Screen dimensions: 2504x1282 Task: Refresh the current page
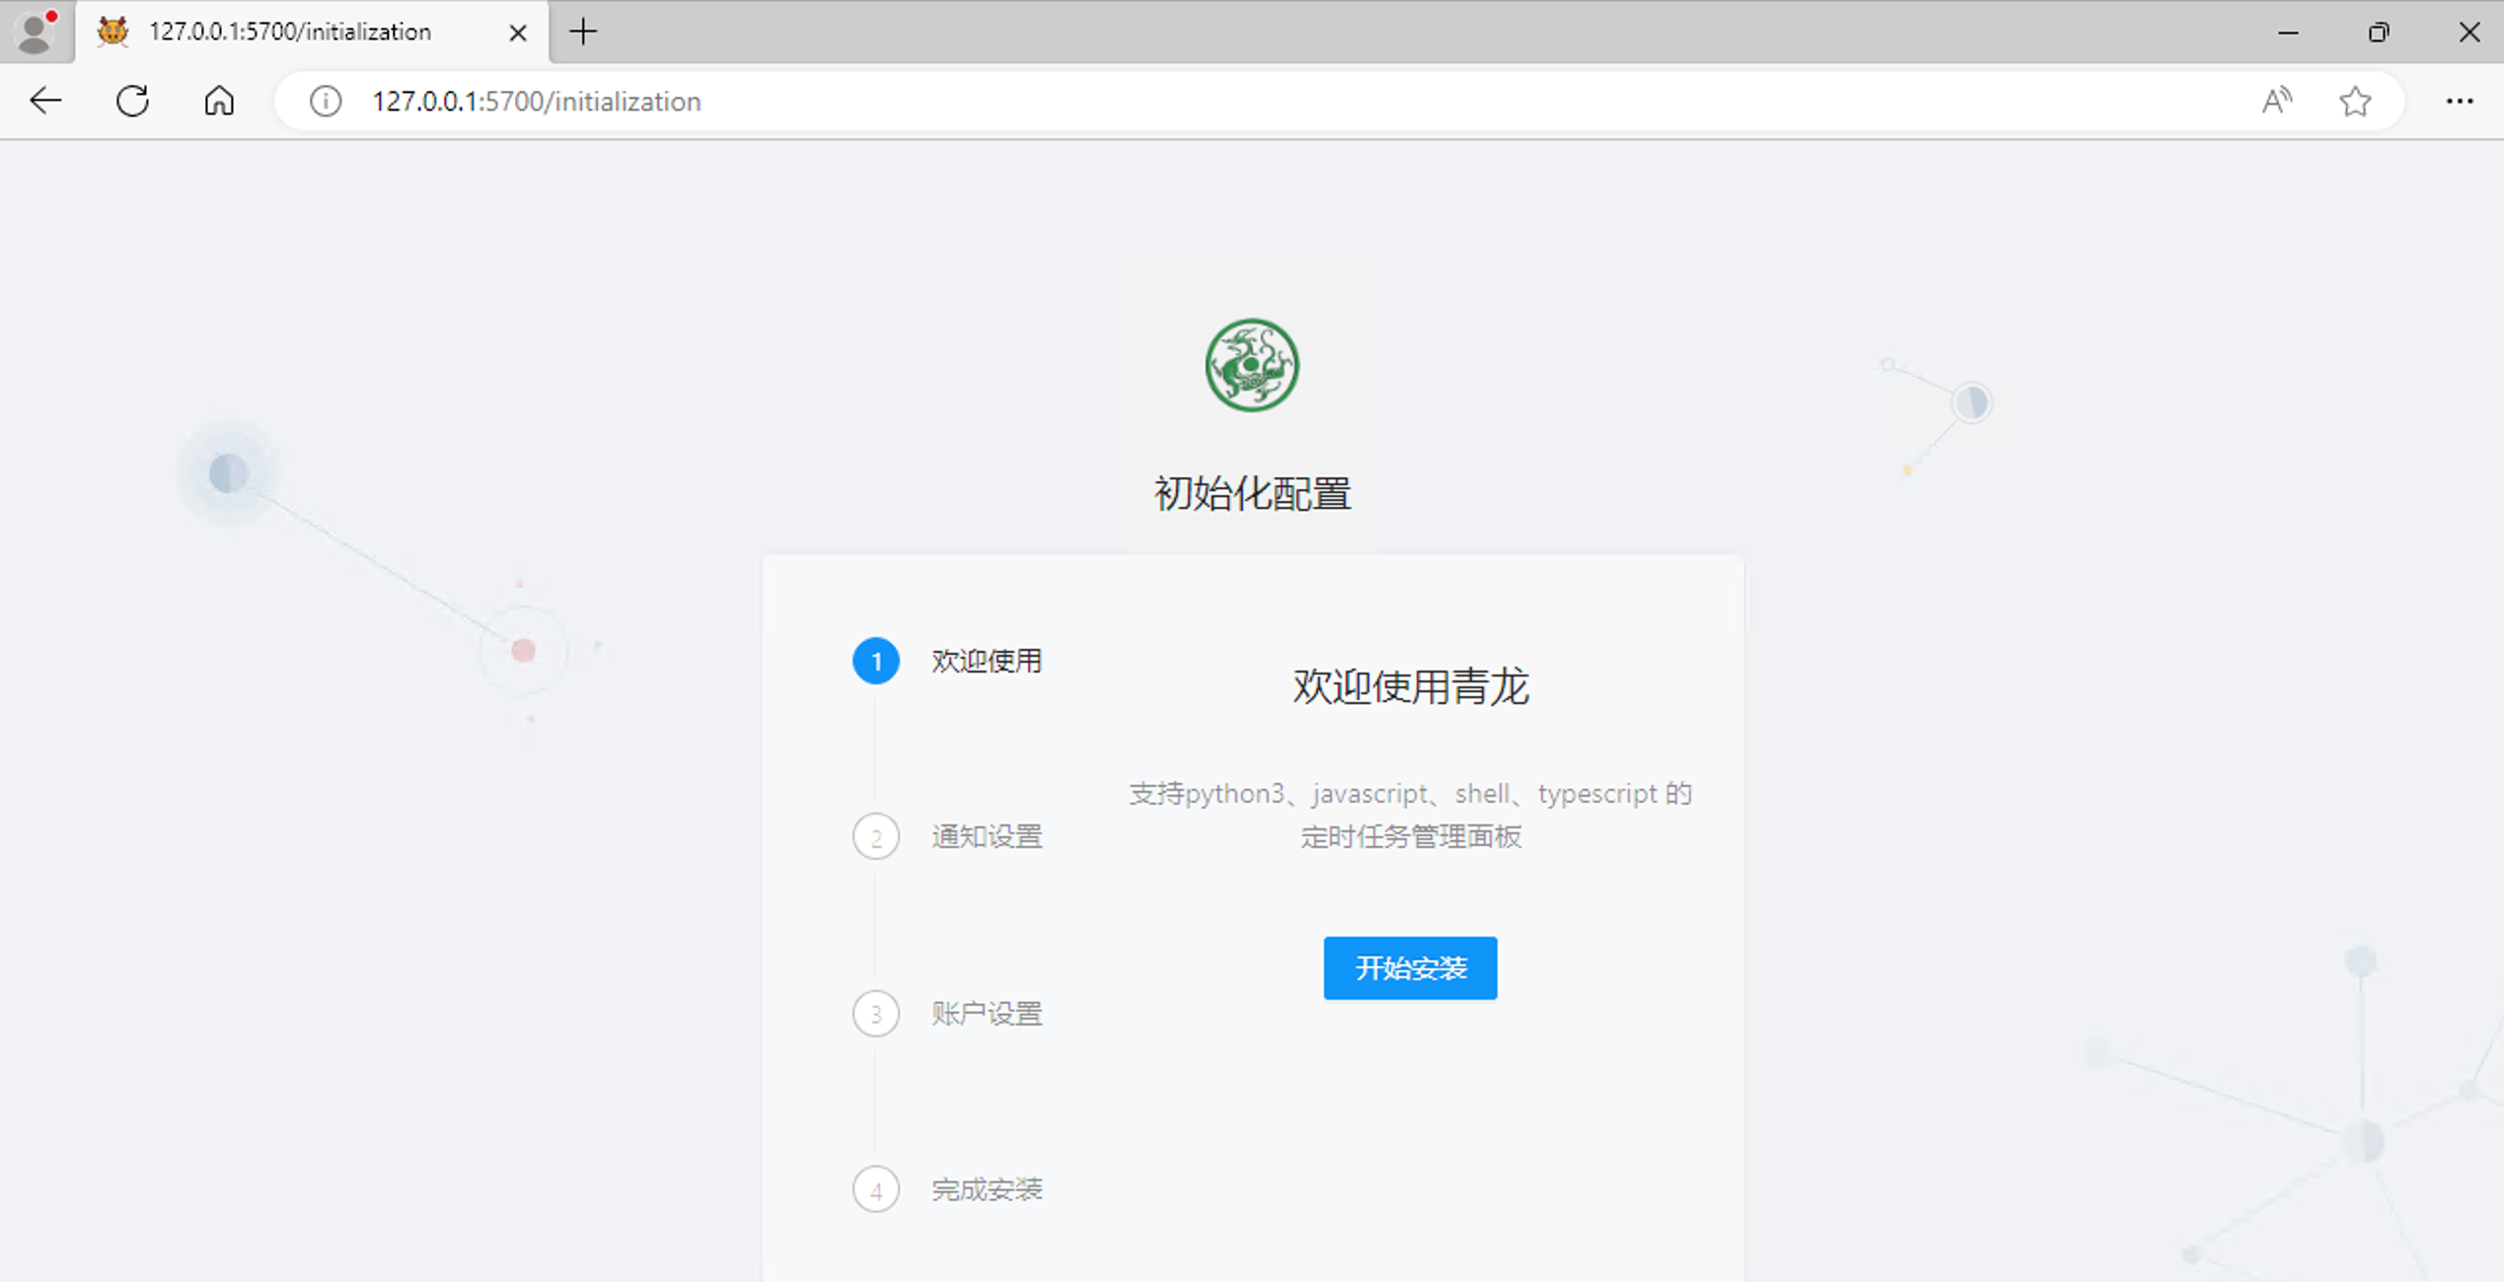click(x=132, y=101)
